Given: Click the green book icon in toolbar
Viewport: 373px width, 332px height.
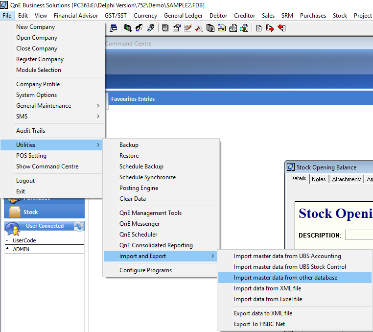Looking at the screenshot, I should (128, 28).
